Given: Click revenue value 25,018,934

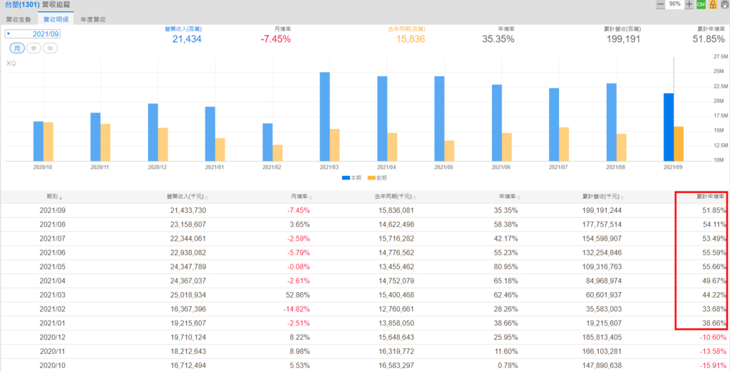Looking at the screenshot, I should pyautogui.click(x=188, y=296).
